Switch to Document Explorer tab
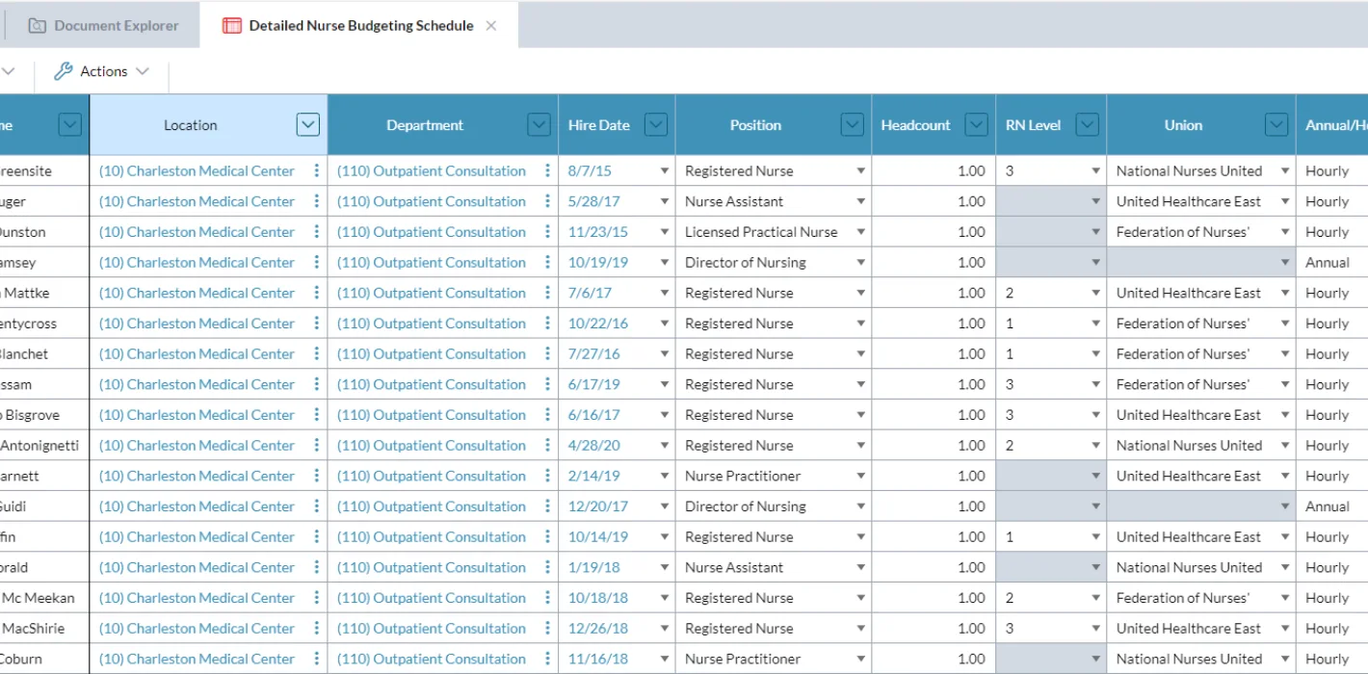The width and height of the screenshot is (1368, 674). click(x=103, y=25)
